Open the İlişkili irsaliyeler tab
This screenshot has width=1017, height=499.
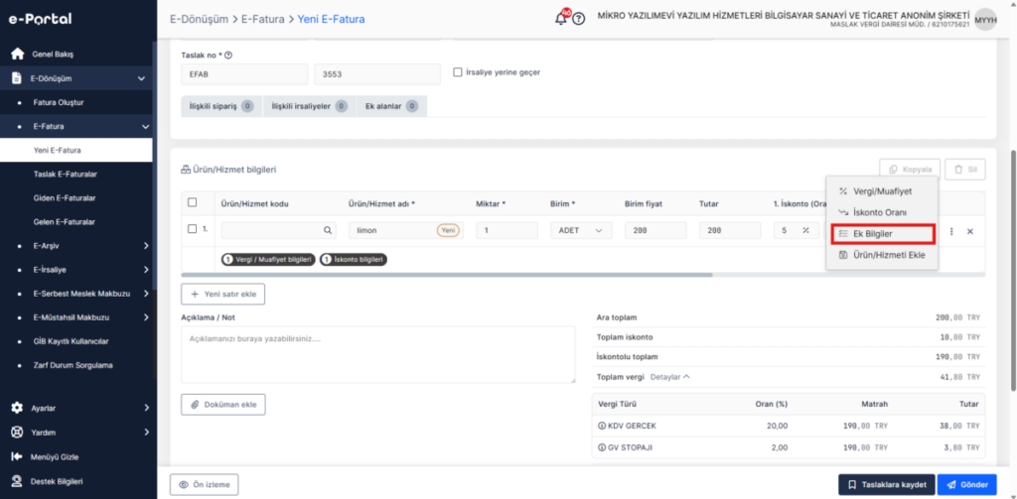(310, 106)
